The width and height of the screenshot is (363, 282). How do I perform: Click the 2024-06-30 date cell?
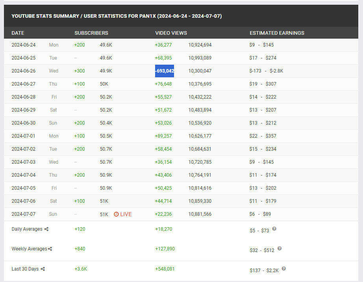click(x=24, y=123)
